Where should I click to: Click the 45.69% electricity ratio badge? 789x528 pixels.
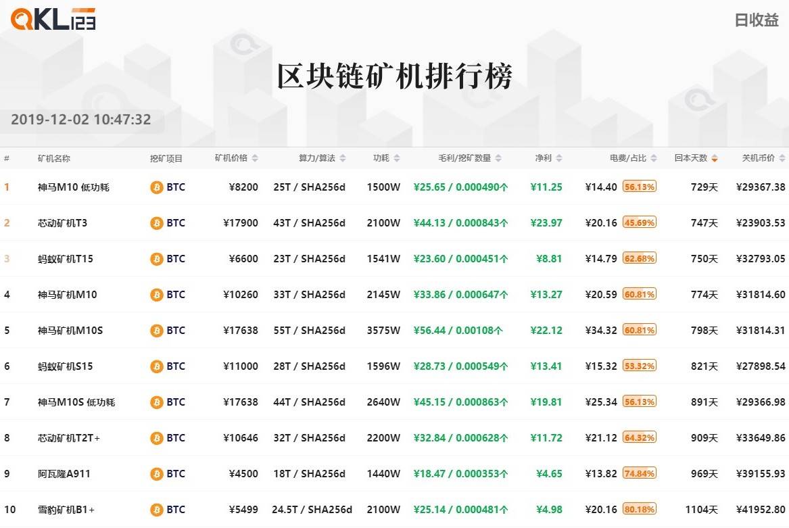tap(639, 222)
